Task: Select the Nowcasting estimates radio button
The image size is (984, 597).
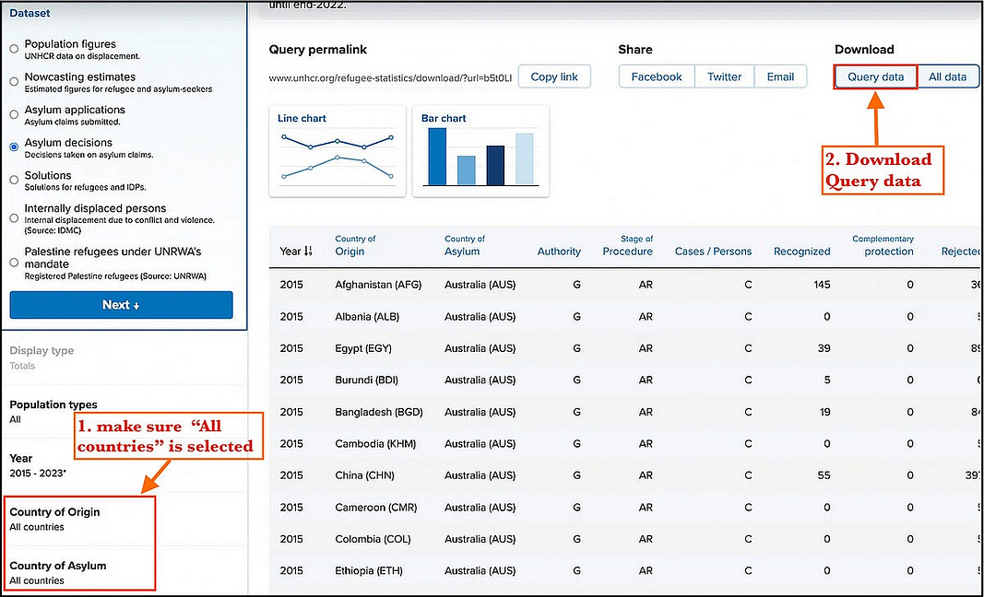Action: point(14,81)
